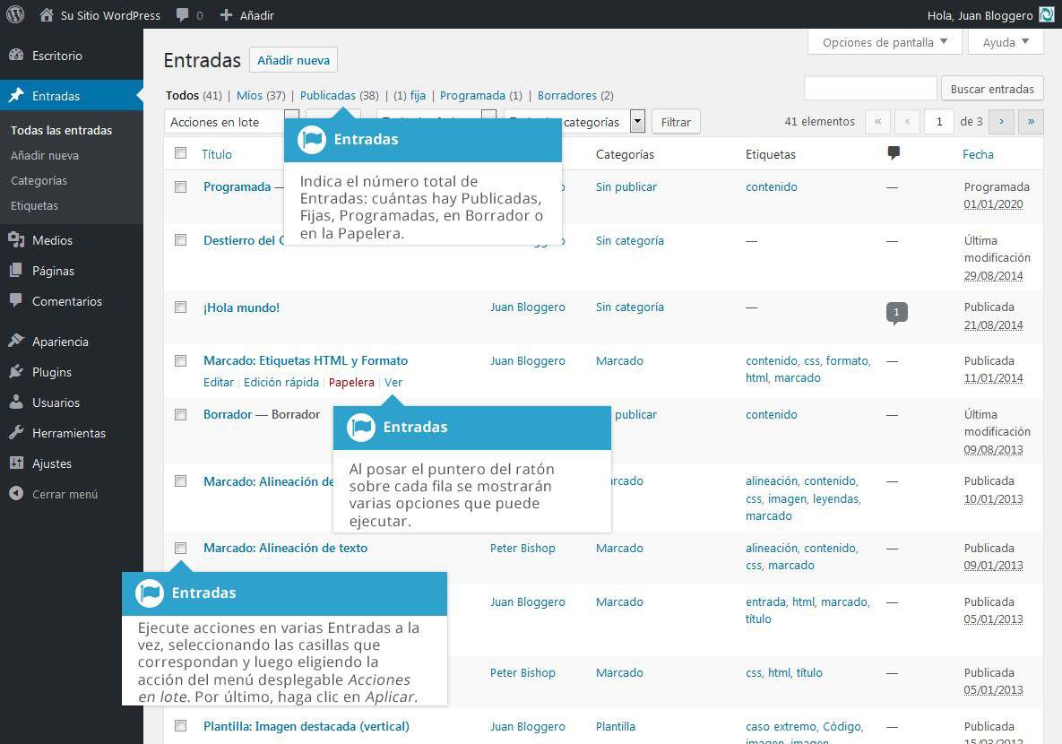Click the Herramientas wrench icon
Image resolution: width=1062 pixels, height=744 pixels.
(x=16, y=432)
